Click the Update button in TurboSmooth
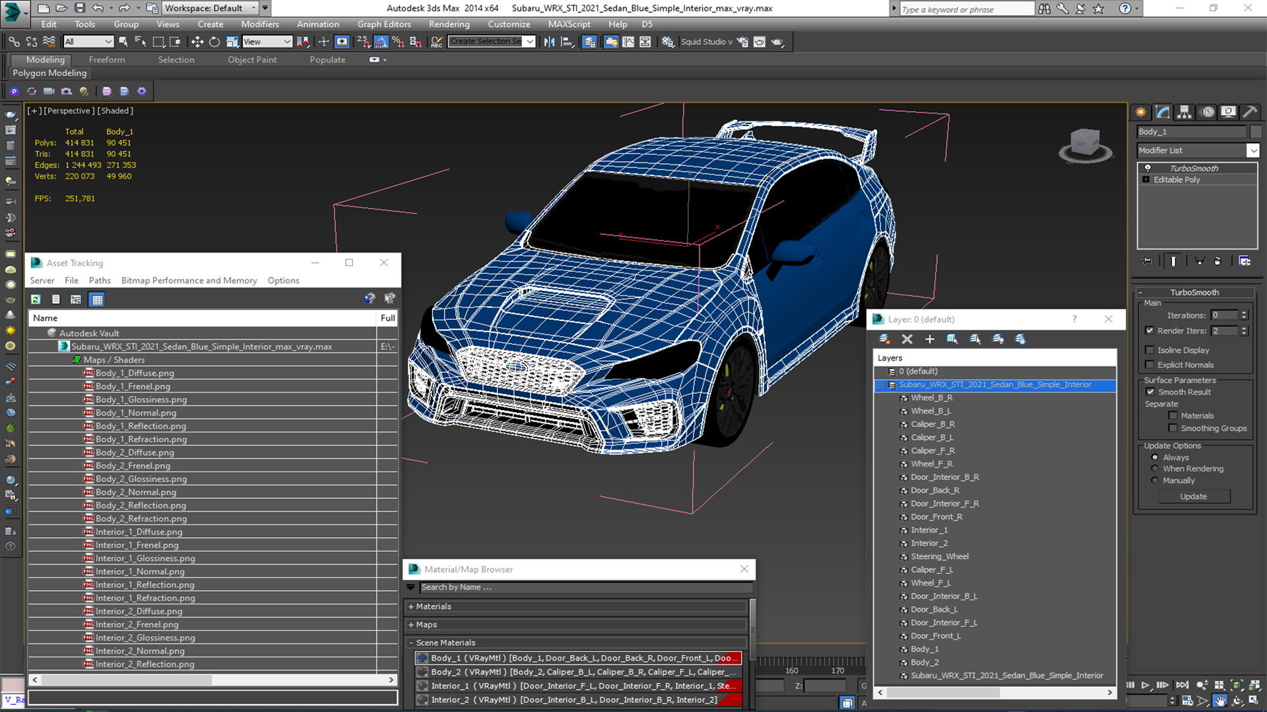 1193,496
